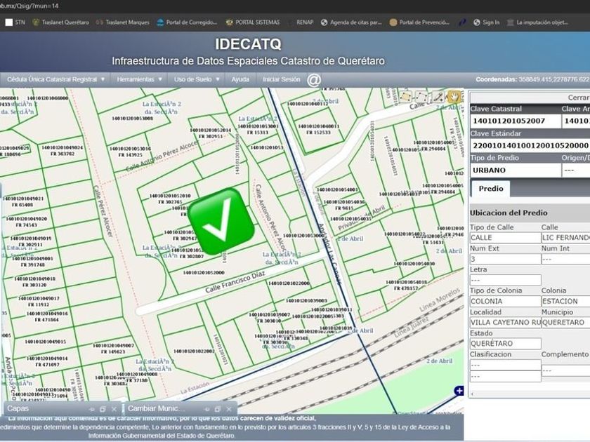Click the green checkmark marker on map
The height and width of the screenshot is (442, 590).
[x=221, y=221]
